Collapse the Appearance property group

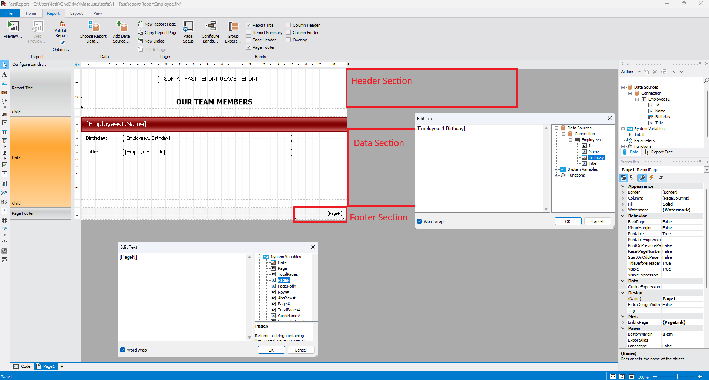coord(623,186)
